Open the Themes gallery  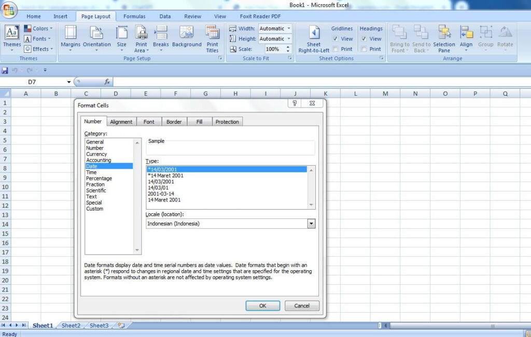click(12, 38)
